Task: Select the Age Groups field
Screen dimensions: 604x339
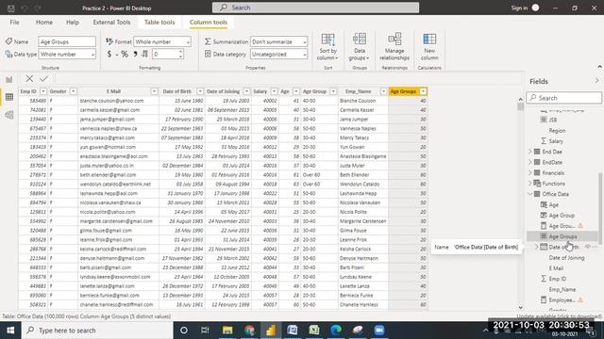Action: (x=562, y=236)
